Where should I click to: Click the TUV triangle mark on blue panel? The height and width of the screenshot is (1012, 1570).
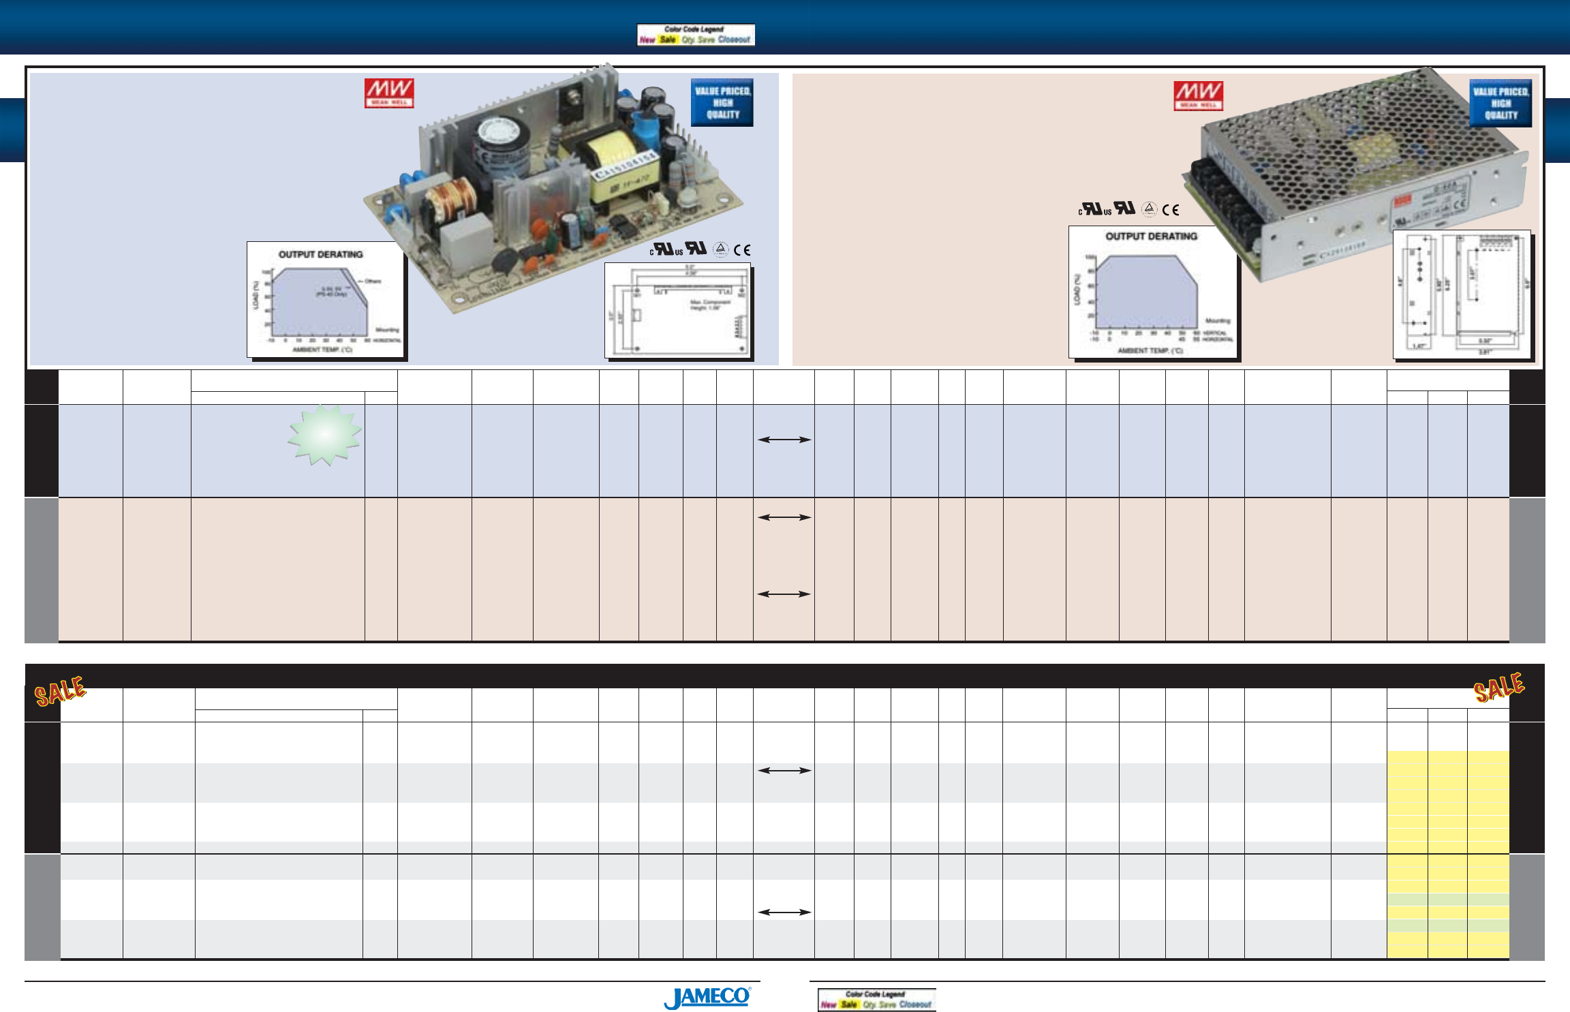(721, 249)
